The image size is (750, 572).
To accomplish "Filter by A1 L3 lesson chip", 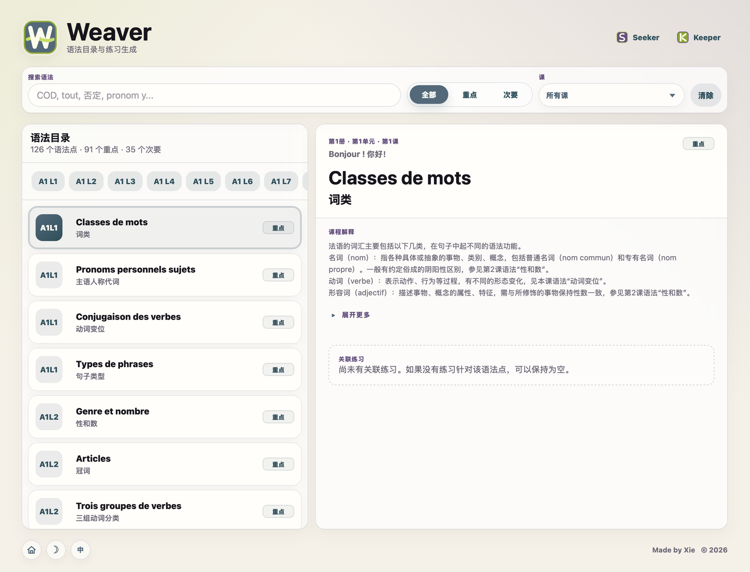I will [125, 181].
